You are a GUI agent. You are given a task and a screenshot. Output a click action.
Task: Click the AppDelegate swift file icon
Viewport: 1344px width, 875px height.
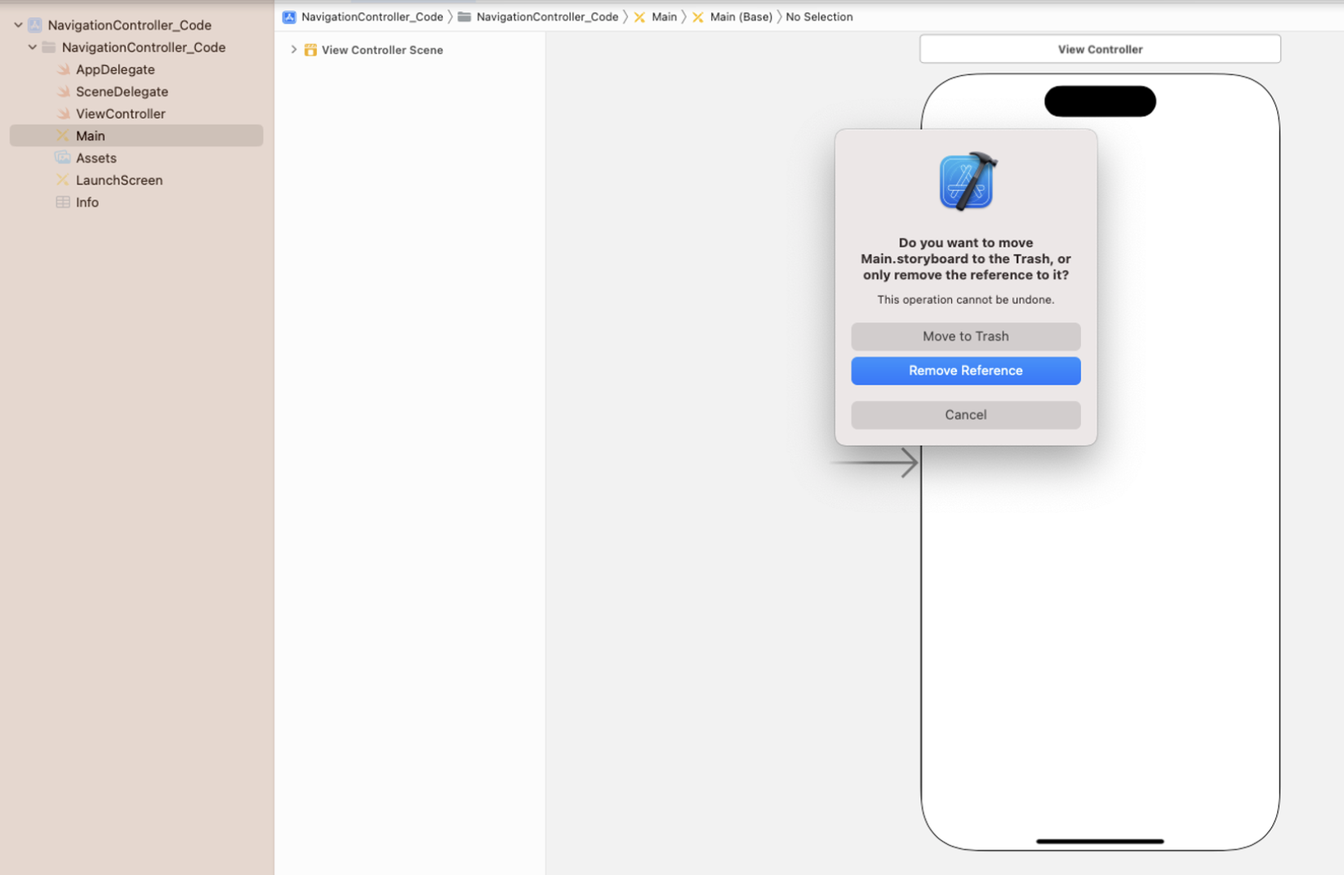coord(63,69)
